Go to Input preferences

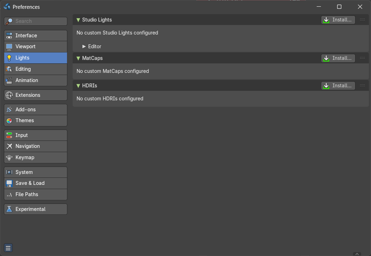pos(36,135)
